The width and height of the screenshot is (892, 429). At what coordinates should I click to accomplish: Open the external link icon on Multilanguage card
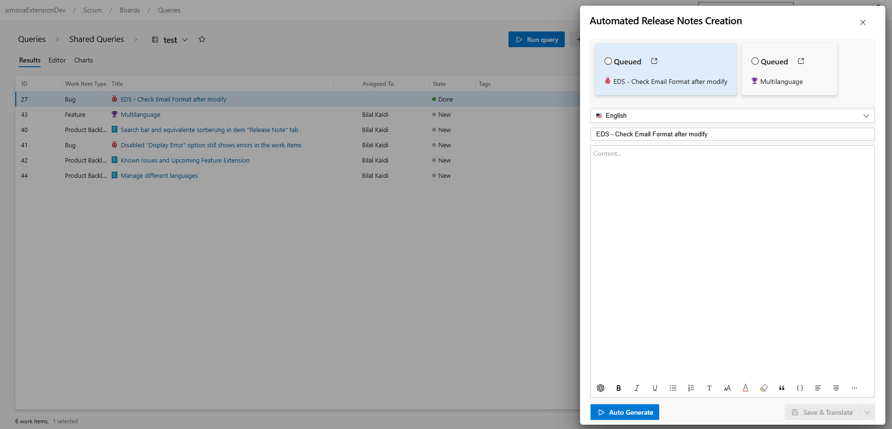pos(801,61)
